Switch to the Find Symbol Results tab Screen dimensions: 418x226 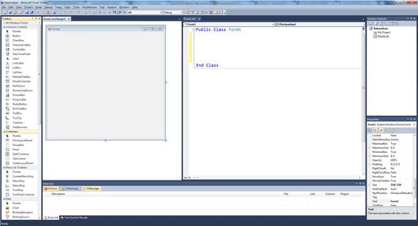point(74,217)
